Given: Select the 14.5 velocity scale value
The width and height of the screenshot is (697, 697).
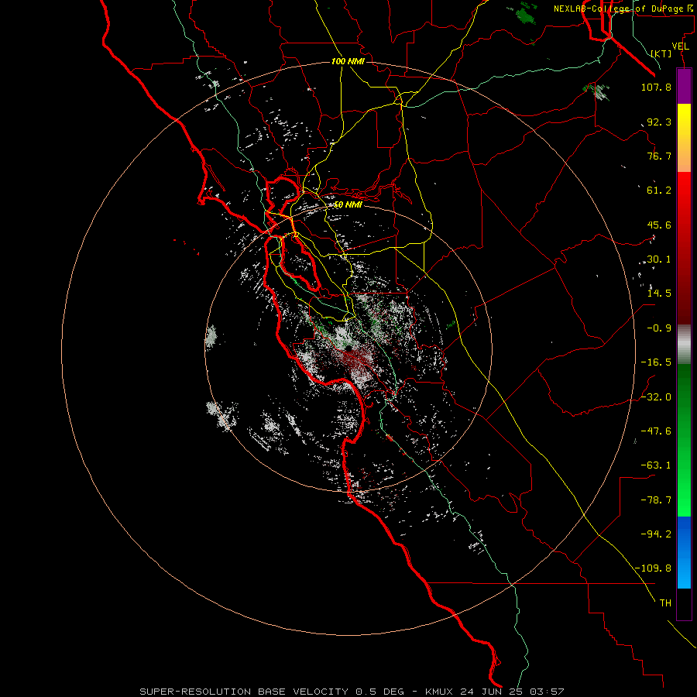Looking at the screenshot, I should (x=659, y=294).
